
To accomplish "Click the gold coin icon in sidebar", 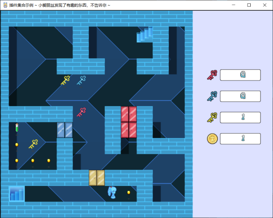I will tap(212, 139).
